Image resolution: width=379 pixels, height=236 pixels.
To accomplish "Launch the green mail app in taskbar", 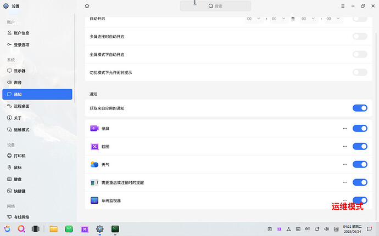I will (x=69, y=229).
